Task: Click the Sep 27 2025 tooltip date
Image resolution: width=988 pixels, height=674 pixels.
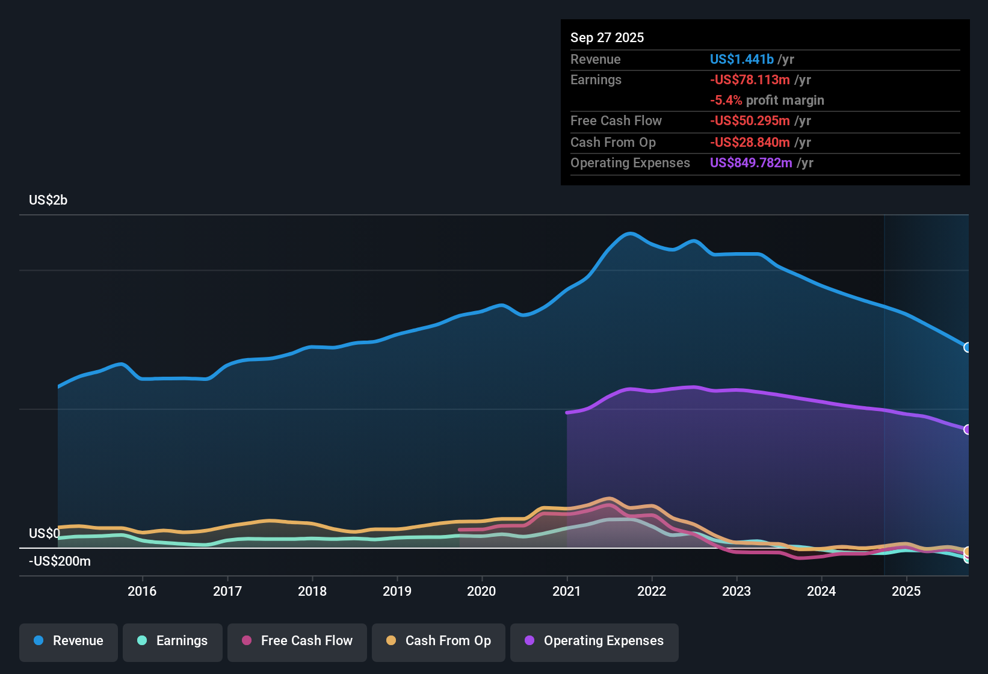Action: tap(607, 37)
